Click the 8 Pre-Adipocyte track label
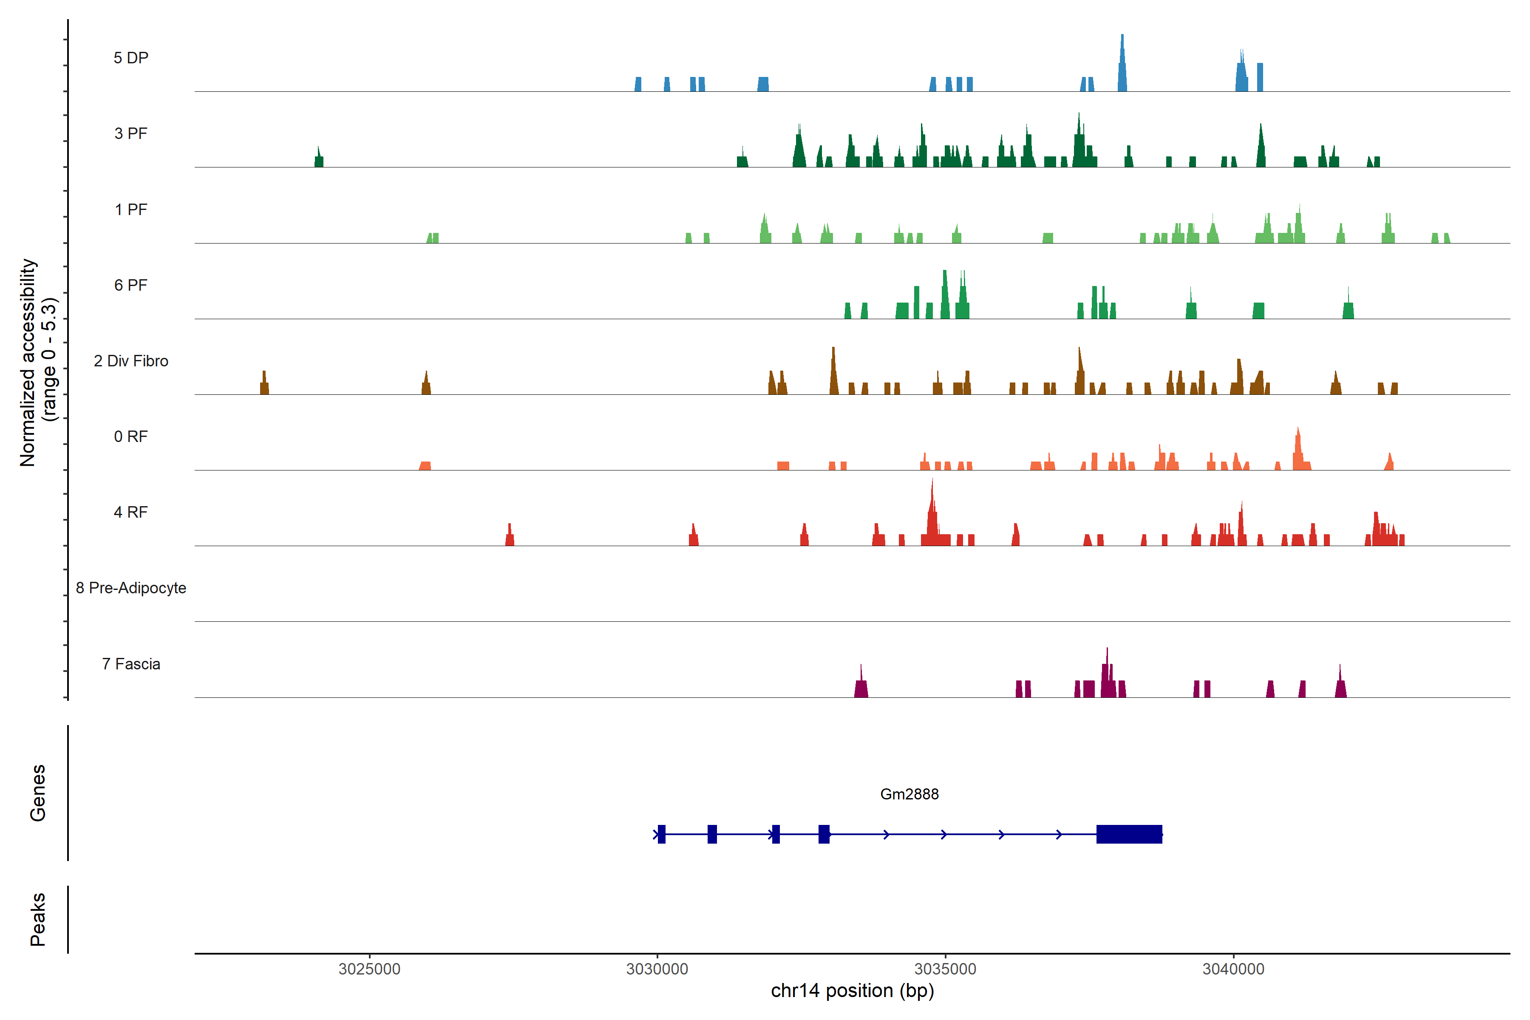The height and width of the screenshot is (1020, 1530). (x=131, y=588)
